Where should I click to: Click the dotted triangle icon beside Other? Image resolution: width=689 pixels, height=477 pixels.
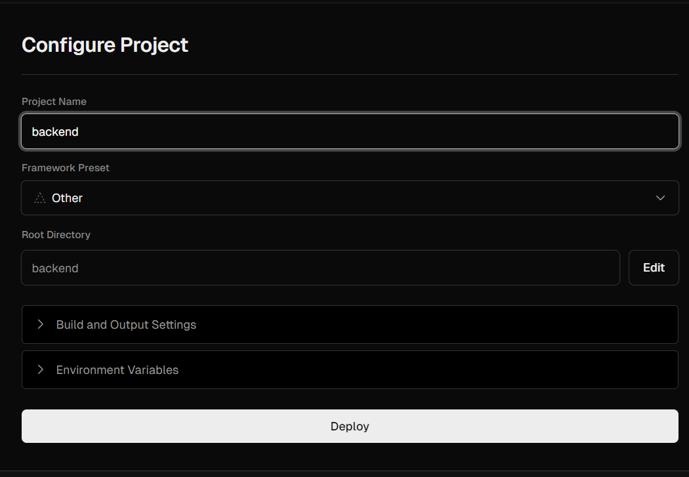coord(40,198)
